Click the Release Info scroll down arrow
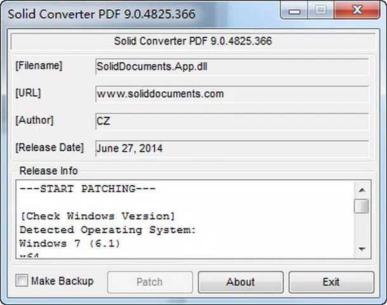 click(x=362, y=249)
